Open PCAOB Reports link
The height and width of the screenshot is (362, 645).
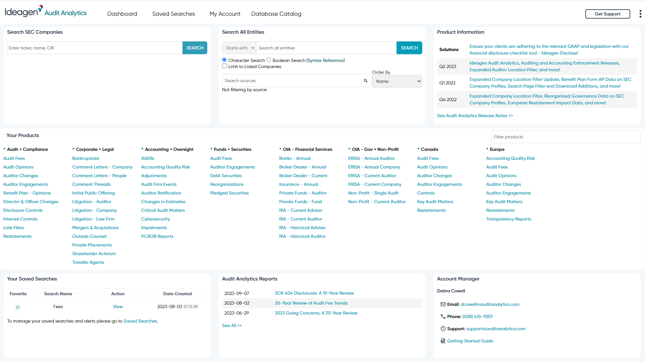click(x=157, y=236)
